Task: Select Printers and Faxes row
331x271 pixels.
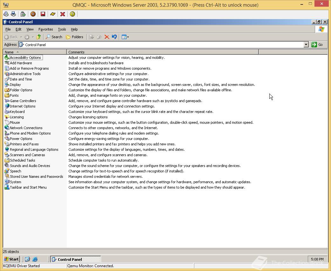Action: coord(22,144)
